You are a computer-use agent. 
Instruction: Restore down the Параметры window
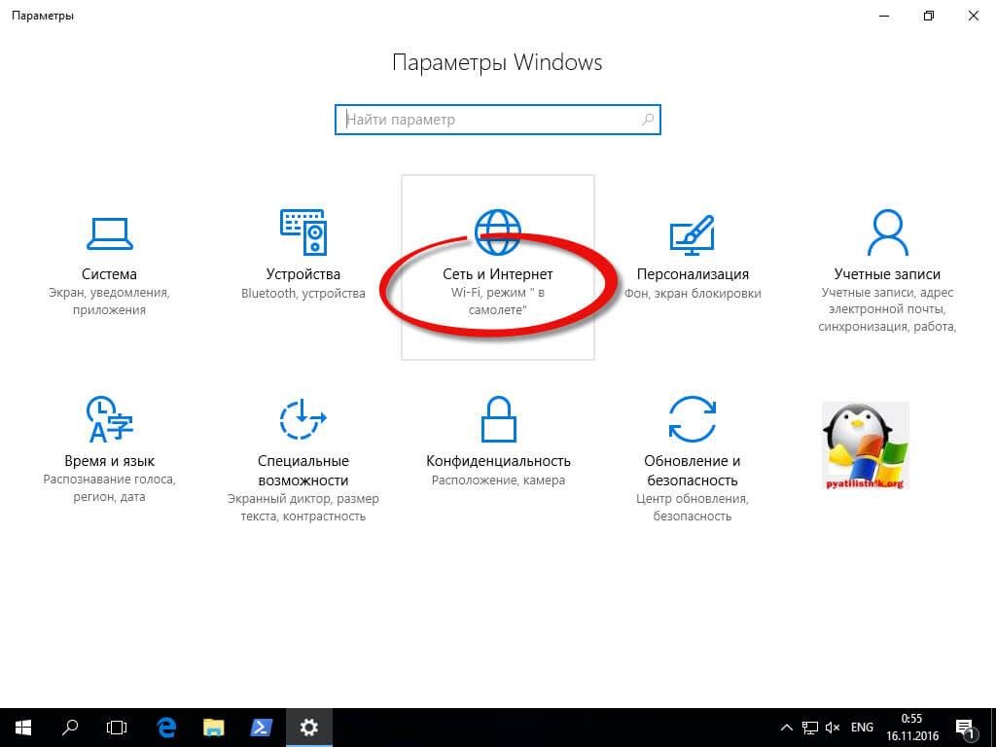929,16
